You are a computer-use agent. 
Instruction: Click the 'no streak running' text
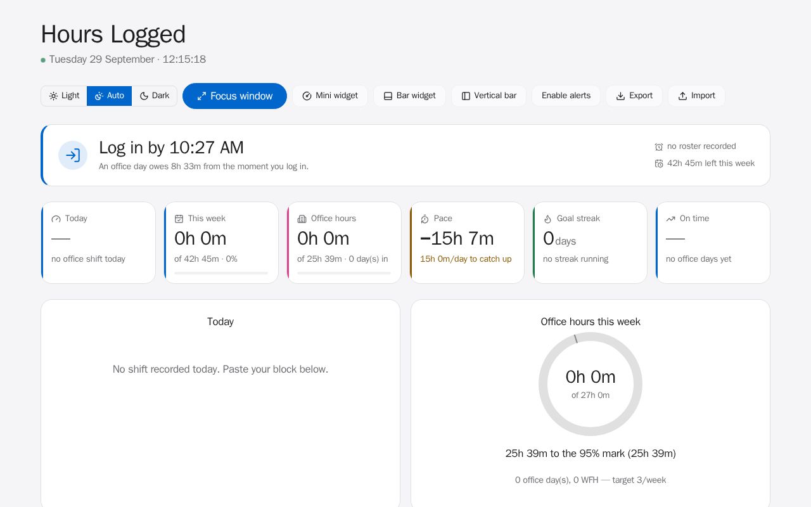click(x=575, y=259)
